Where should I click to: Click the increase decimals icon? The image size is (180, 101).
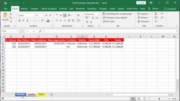pyautogui.click(x=87, y=22)
